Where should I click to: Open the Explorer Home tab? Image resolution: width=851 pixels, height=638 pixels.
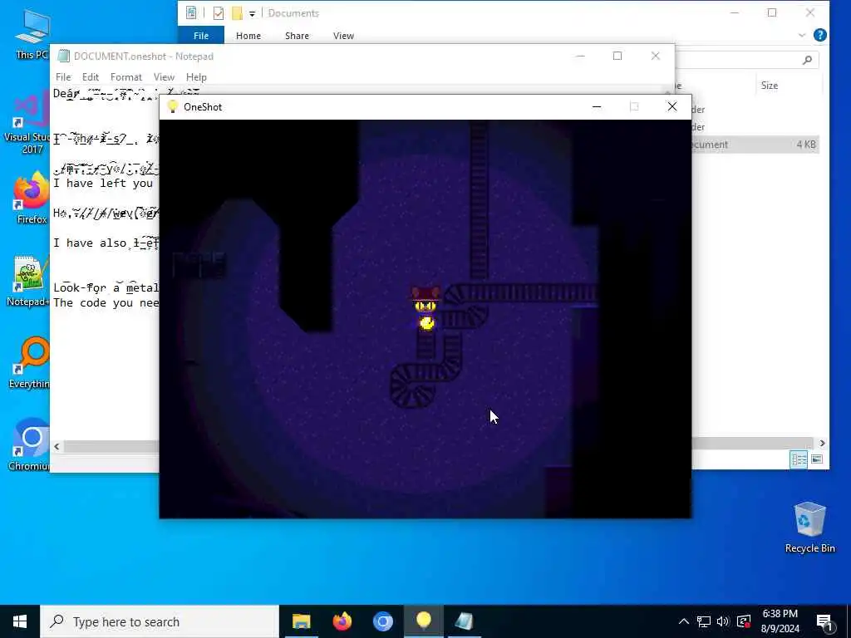[x=248, y=36]
